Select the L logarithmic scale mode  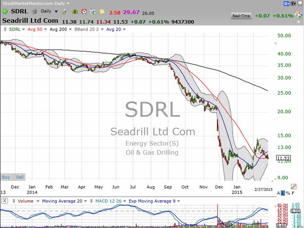coord(283,193)
